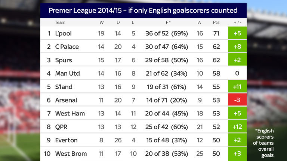Click the Team column header

60,22
